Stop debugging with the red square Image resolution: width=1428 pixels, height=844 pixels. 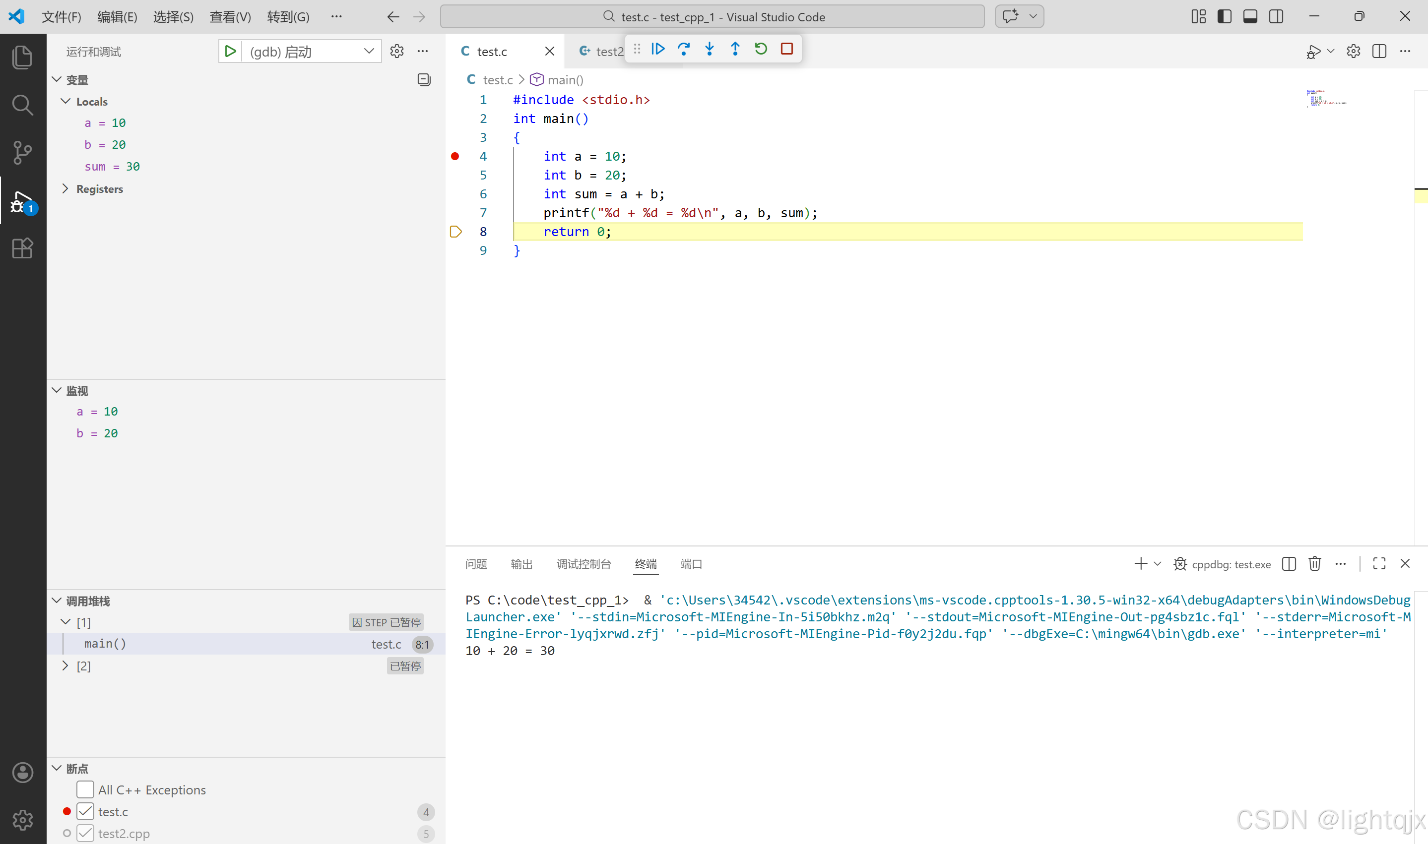(786, 49)
